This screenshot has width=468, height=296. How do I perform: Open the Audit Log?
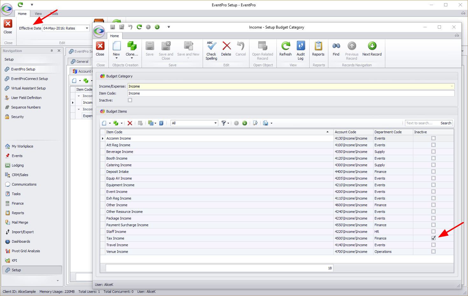click(x=301, y=50)
